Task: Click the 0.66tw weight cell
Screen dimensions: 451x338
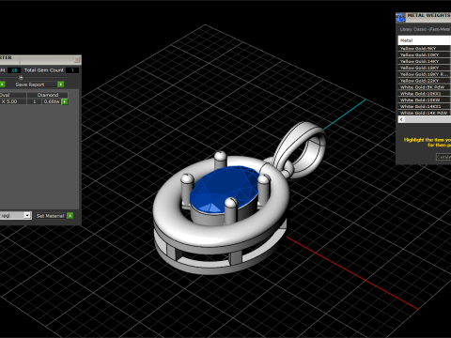Action: [52, 101]
